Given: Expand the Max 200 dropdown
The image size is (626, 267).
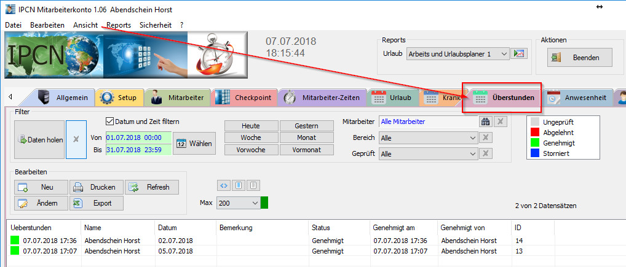Looking at the screenshot, I should pos(256,203).
